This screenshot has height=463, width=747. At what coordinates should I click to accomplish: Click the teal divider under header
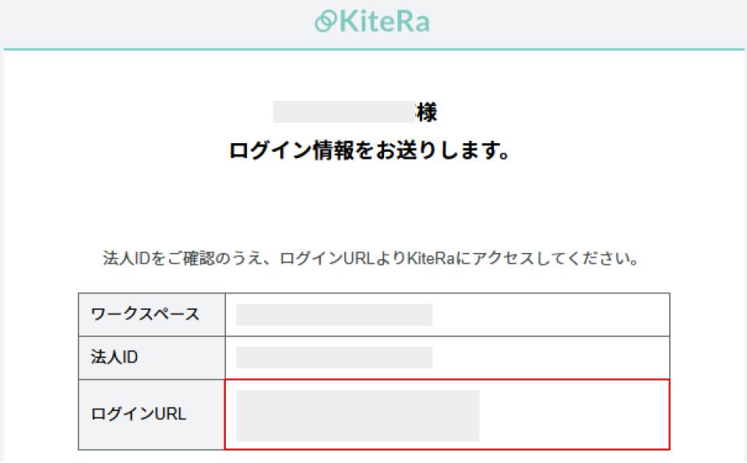click(374, 49)
